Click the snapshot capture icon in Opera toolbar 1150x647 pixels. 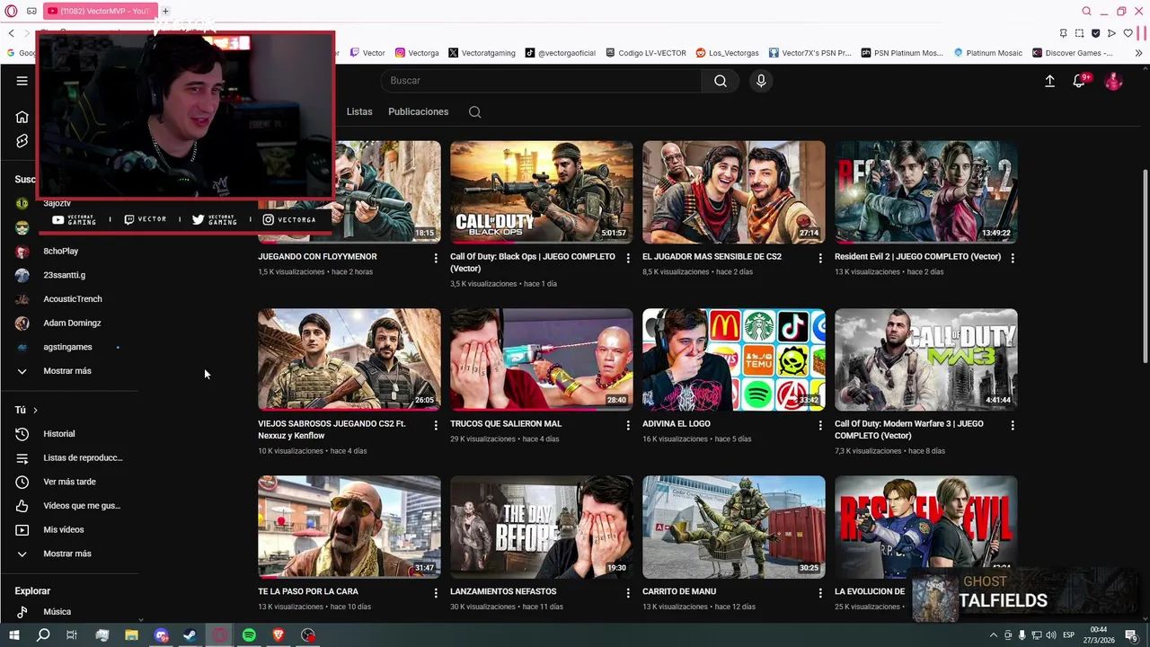click(x=1079, y=33)
